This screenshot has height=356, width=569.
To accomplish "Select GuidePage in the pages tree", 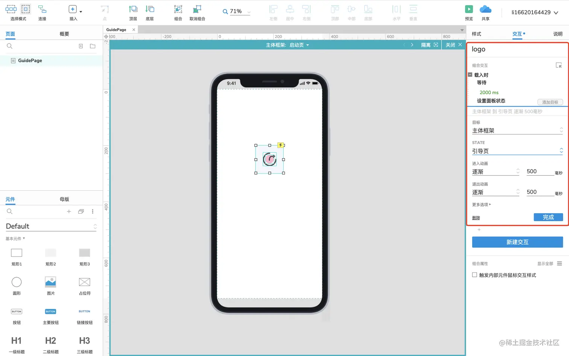I will pyautogui.click(x=30, y=60).
